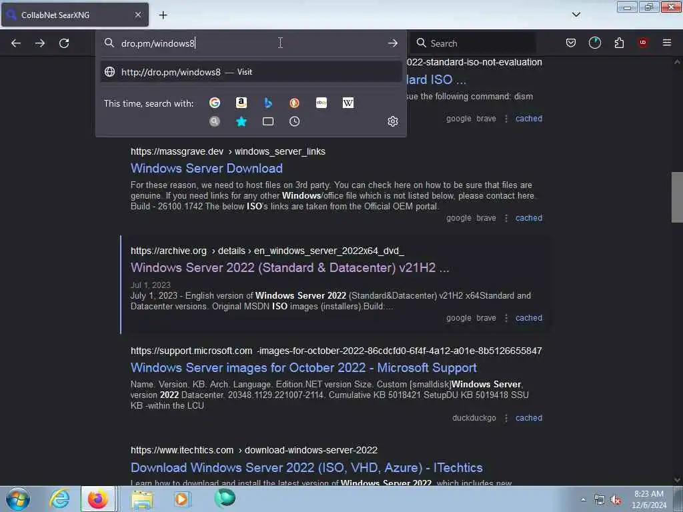Screen dimensions: 683x512
Task: Click the go arrow in the address bar
Action: tap(392, 43)
